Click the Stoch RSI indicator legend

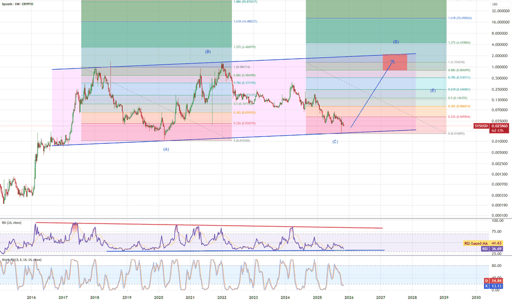point(21,260)
